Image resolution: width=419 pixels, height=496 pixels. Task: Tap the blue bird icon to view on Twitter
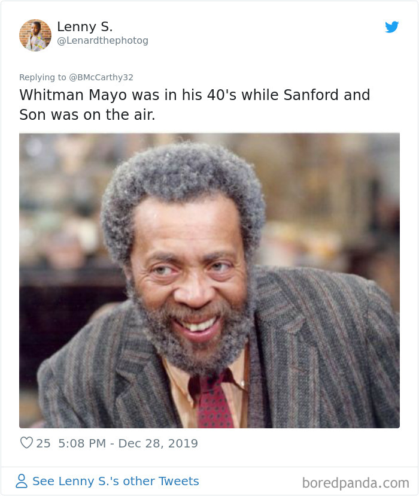click(x=392, y=27)
